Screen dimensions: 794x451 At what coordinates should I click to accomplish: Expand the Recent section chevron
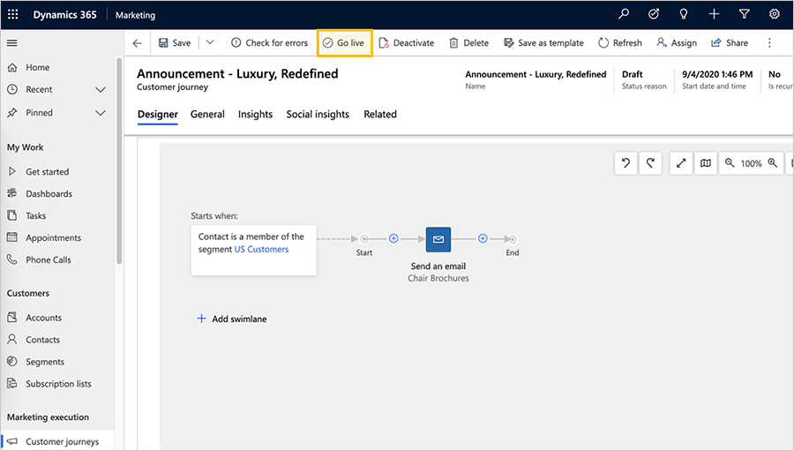(101, 90)
